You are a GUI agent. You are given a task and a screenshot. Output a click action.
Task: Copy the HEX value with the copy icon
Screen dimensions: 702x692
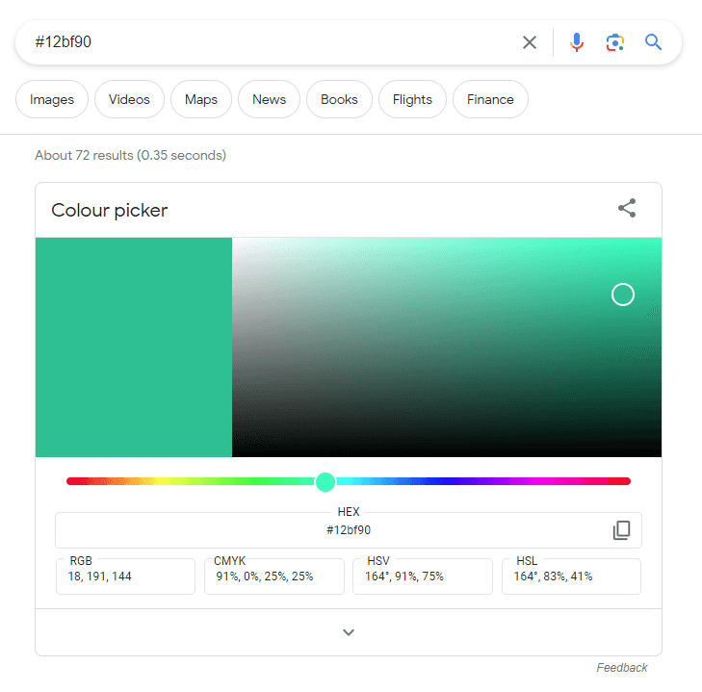pos(621,530)
